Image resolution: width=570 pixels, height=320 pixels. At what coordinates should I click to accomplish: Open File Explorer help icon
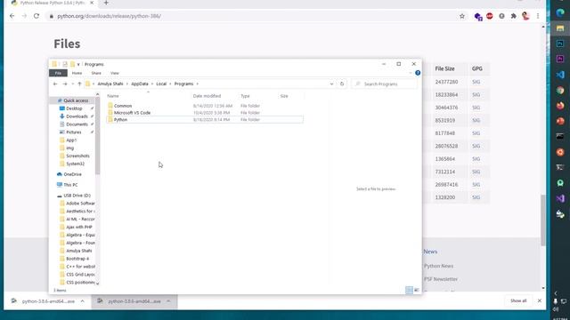[418, 73]
